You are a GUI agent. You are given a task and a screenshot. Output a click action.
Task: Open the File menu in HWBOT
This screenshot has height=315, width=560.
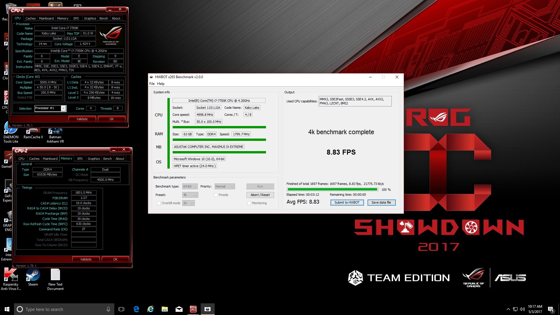click(x=152, y=84)
